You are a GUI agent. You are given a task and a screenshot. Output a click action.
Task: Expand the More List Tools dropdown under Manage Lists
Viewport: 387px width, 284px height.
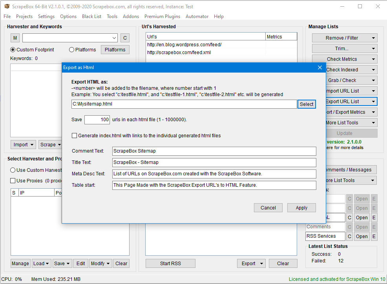[x=373, y=123]
